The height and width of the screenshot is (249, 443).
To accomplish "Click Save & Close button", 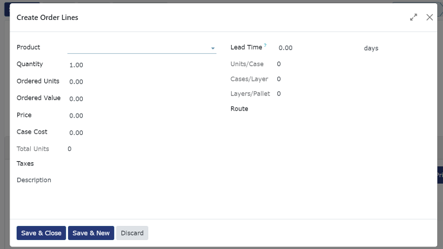I will click(41, 233).
